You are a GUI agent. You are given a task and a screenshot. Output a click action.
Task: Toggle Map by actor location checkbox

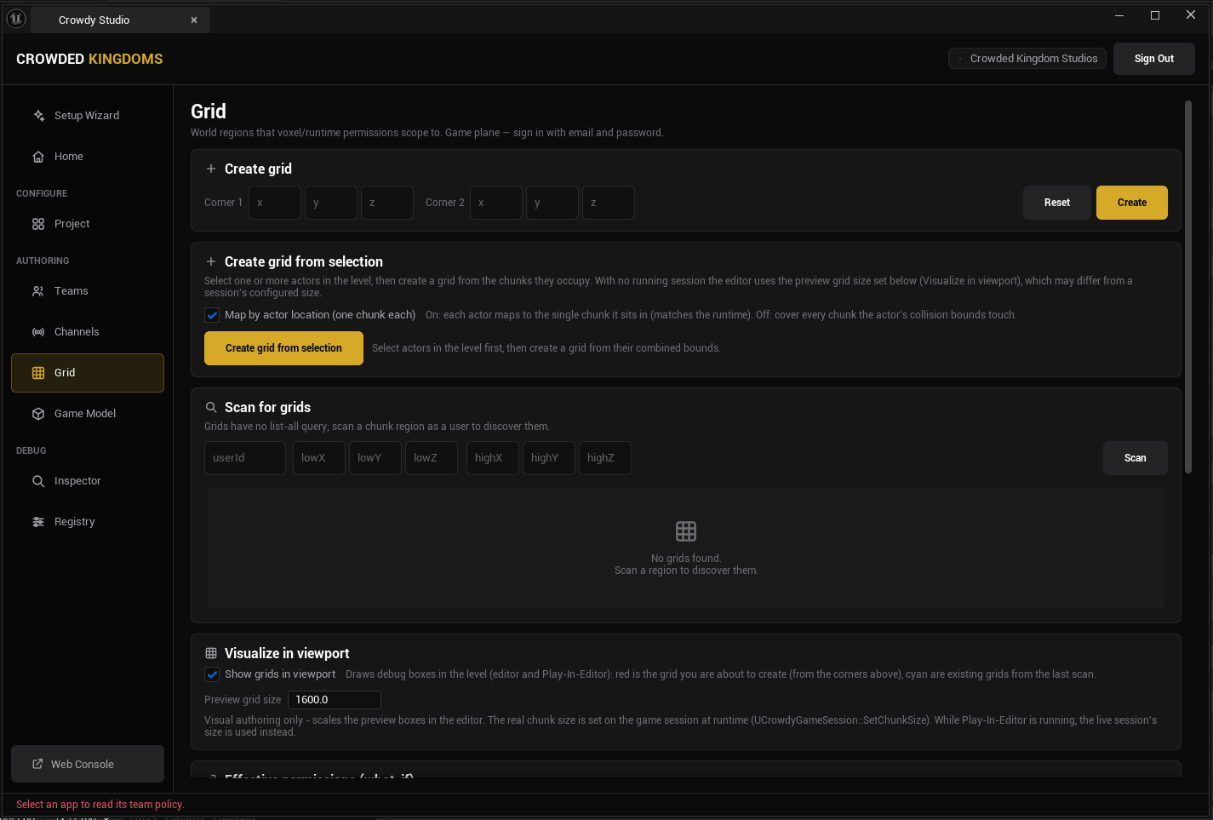point(212,315)
